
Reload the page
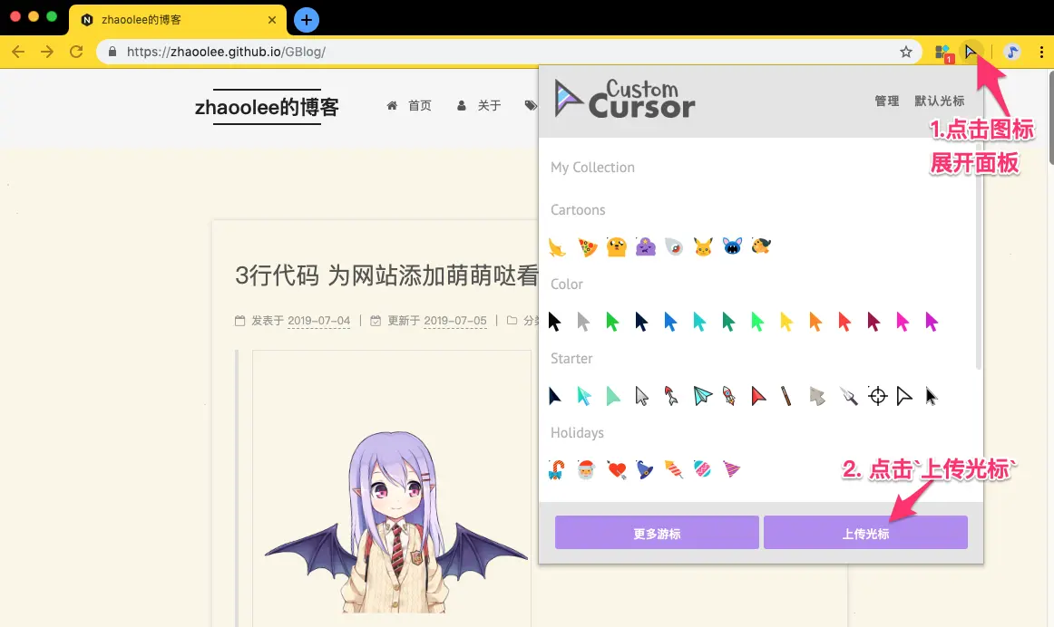click(76, 52)
